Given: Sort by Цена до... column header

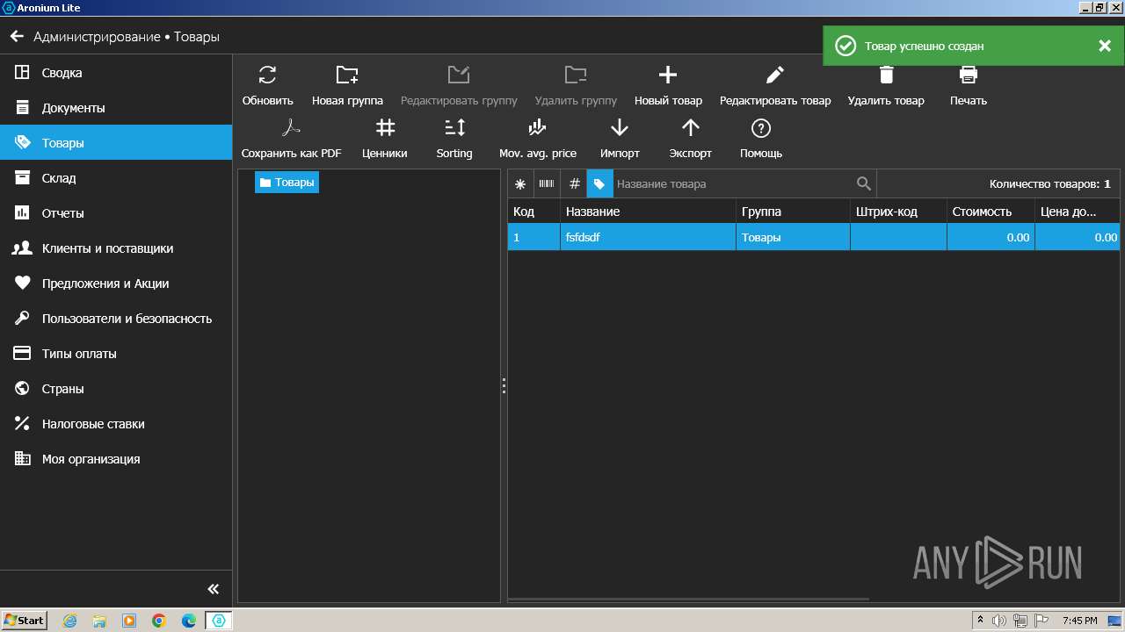Looking at the screenshot, I should [1078, 212].
